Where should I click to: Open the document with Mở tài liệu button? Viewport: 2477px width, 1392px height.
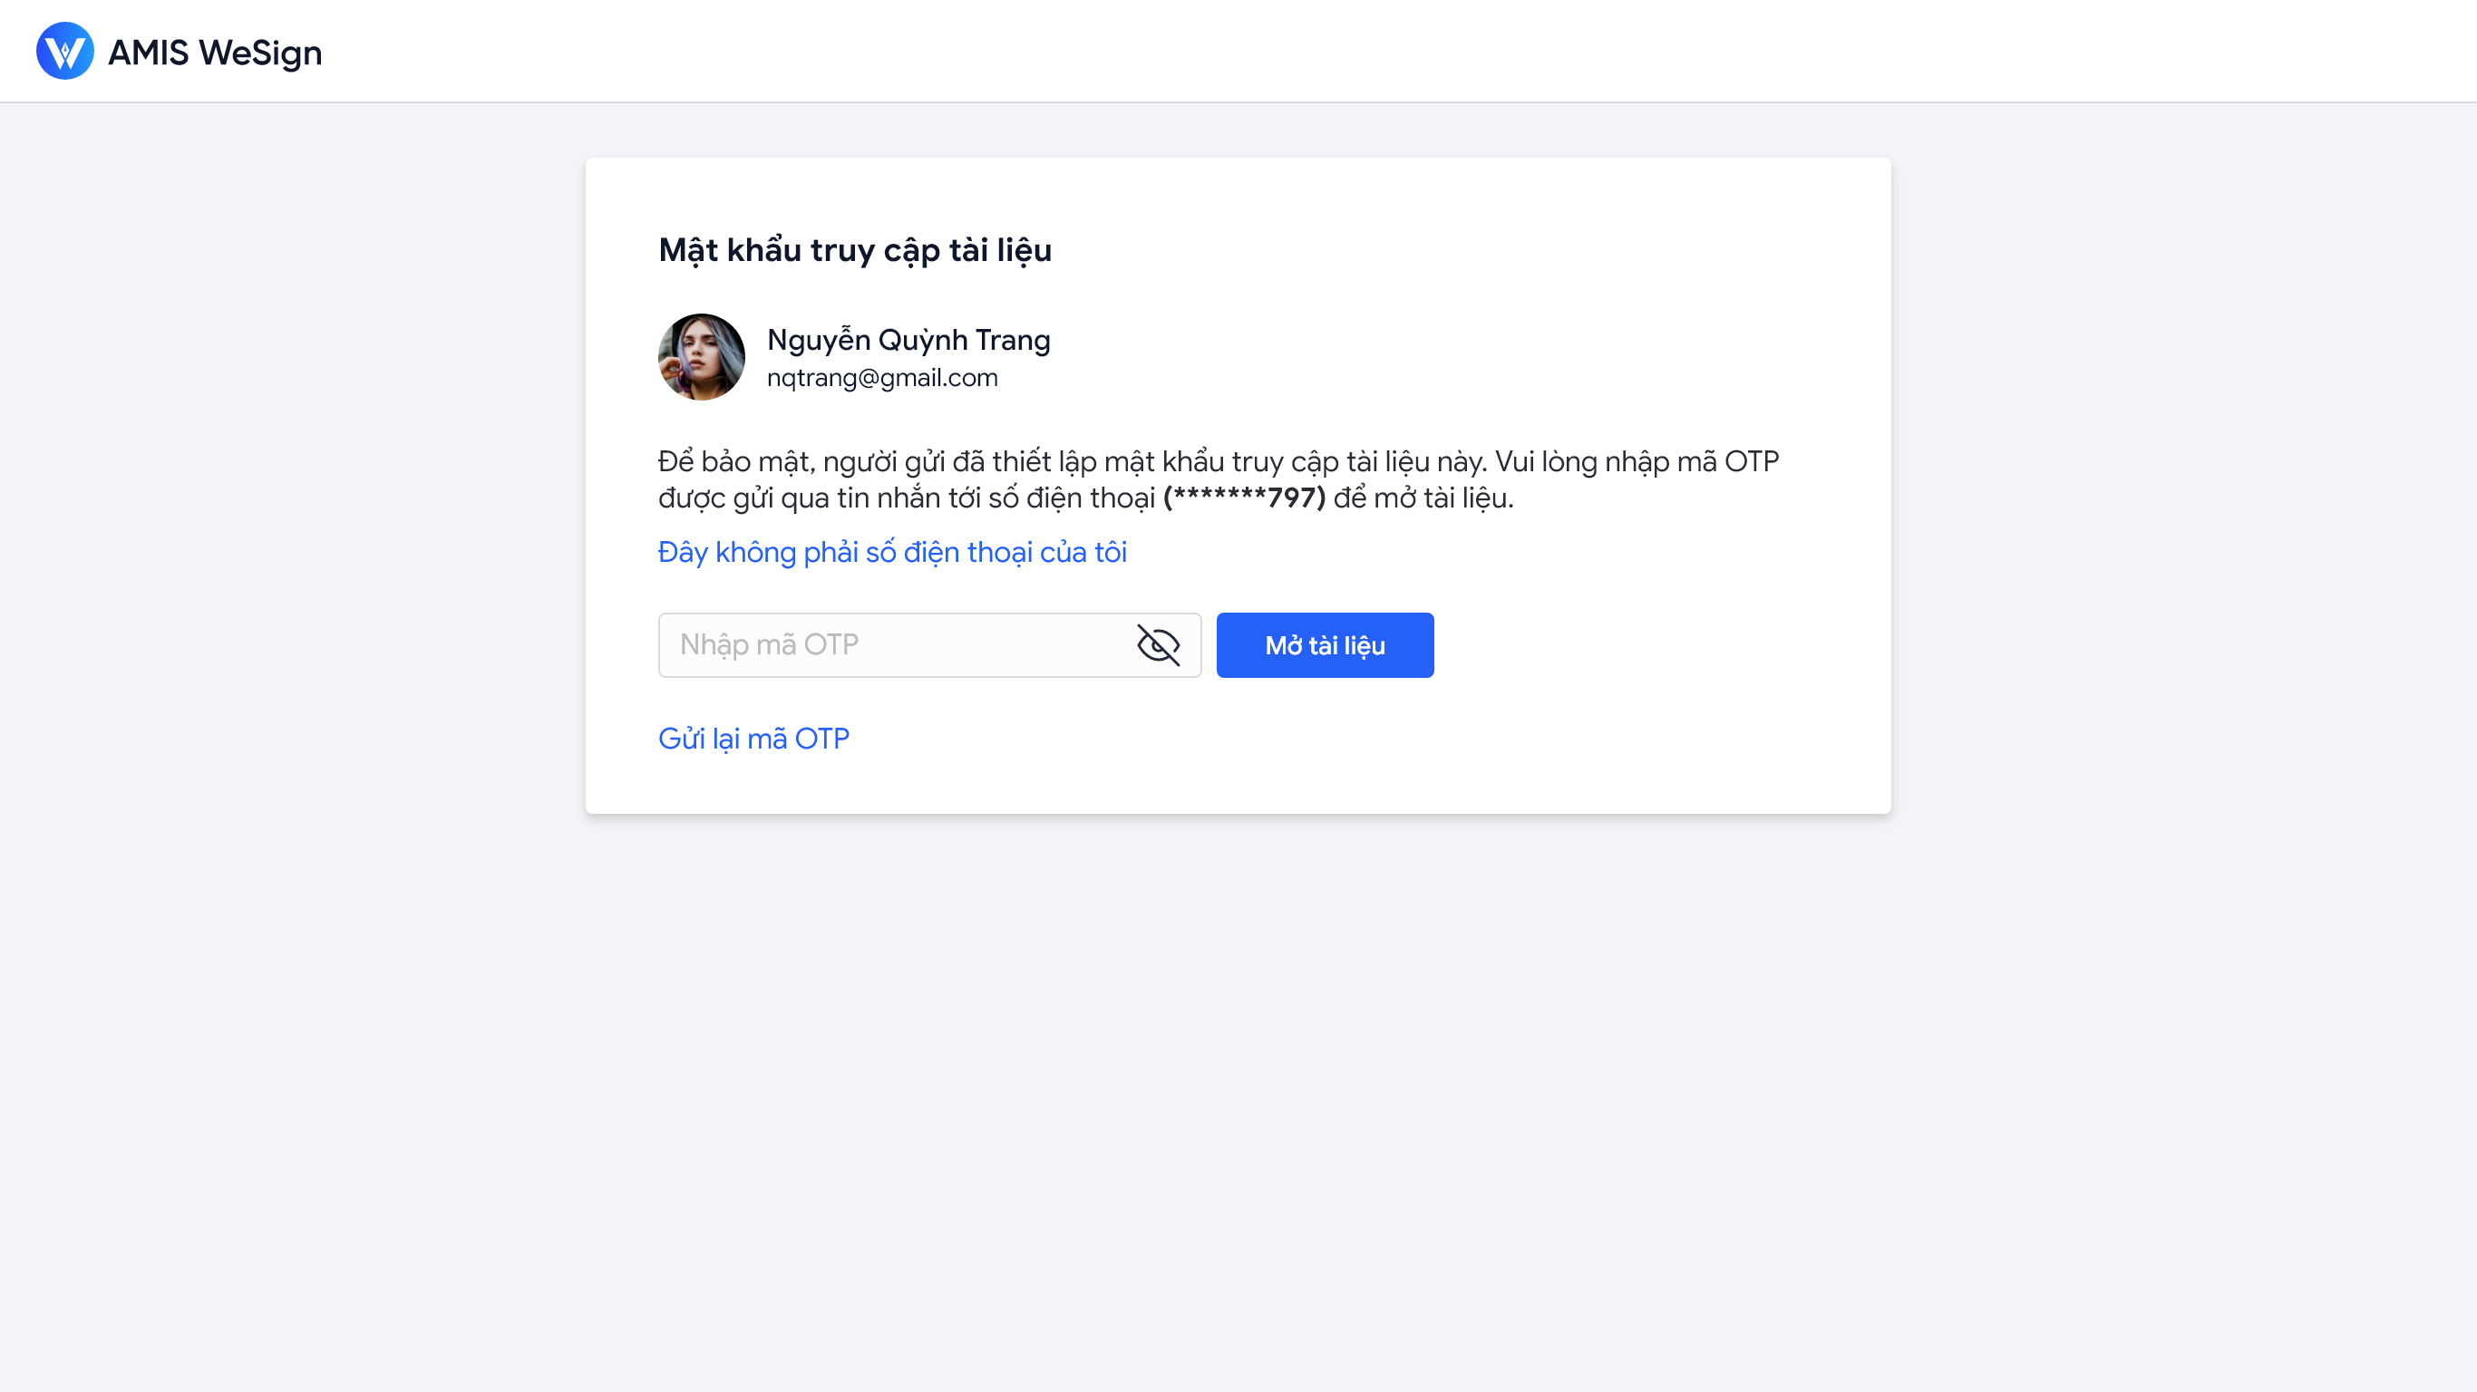[x=1324, y=645]
